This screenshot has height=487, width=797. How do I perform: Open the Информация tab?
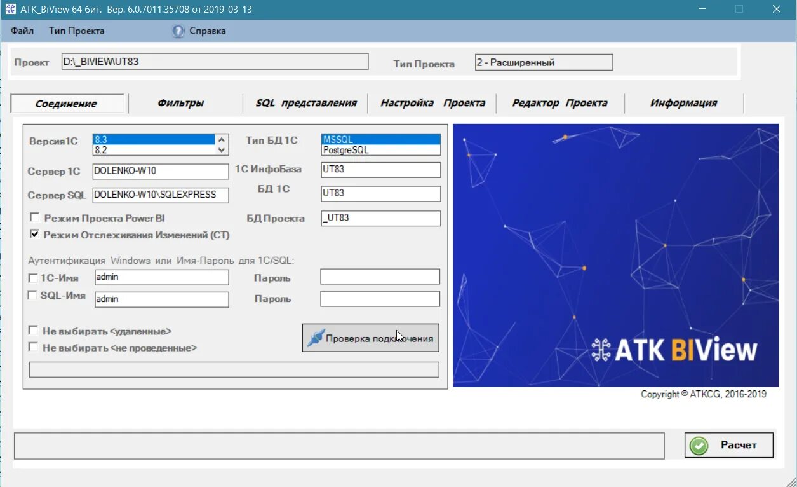pyautogui.click(x=684, y=103)
